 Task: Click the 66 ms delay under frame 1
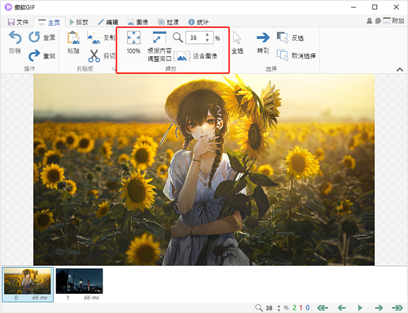click(x=91, y=298)
